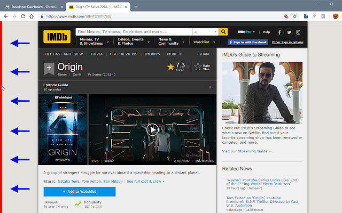Click Sign in with Facebook
This screenshot has width=342, height=213.
click(x=248, y=42)
